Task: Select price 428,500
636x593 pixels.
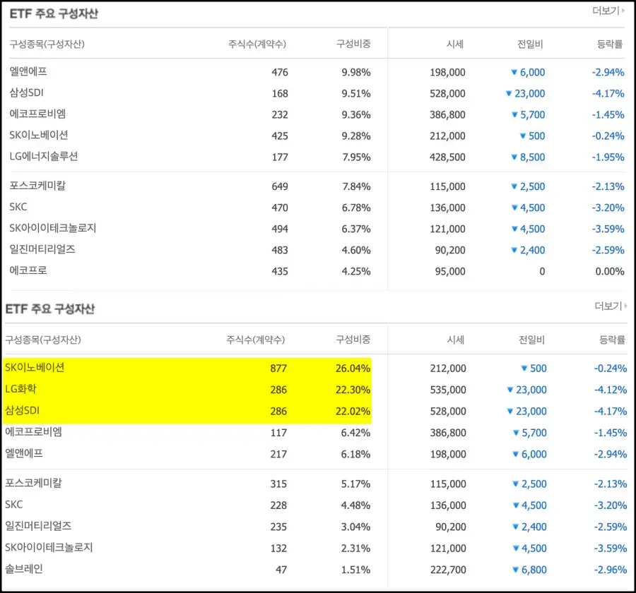Action: [447, 157]
